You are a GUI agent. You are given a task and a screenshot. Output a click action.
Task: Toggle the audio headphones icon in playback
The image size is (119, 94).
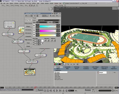tap(66, 91)
